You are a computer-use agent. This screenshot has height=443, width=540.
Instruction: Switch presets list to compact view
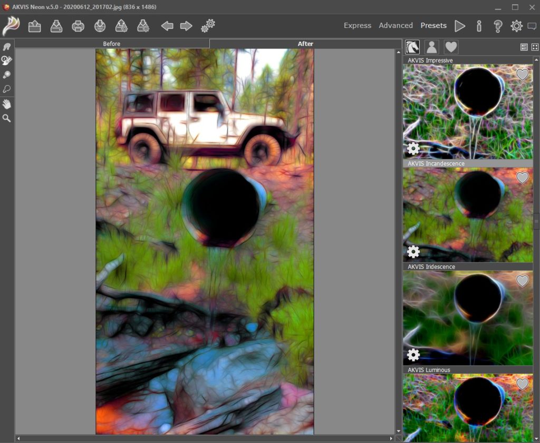(533, 47)
